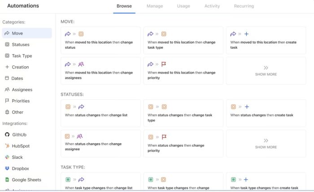The width and height of the screenshot is (314, 192).
Task: Open the Dropbox integration icon
Action: (7, 169)
